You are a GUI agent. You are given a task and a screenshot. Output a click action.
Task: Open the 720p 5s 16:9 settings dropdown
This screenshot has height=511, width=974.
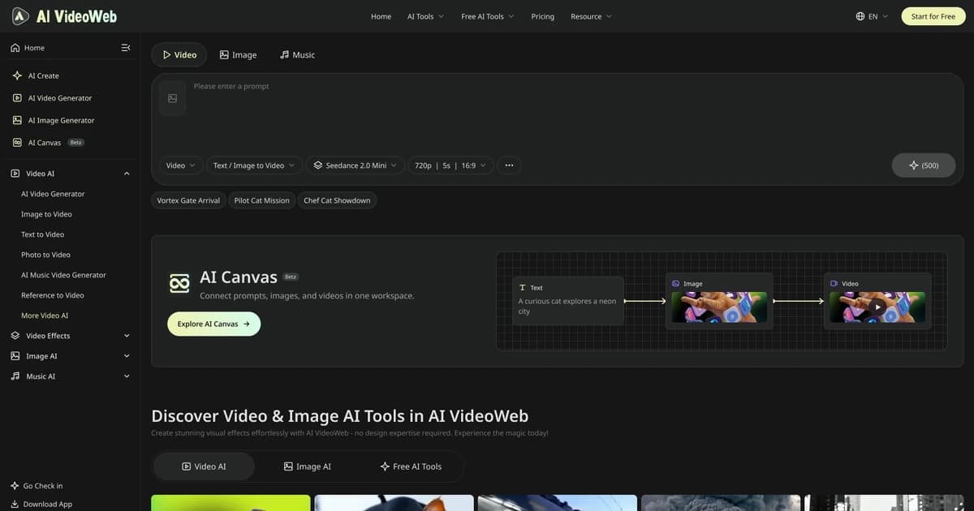point(450,165)
